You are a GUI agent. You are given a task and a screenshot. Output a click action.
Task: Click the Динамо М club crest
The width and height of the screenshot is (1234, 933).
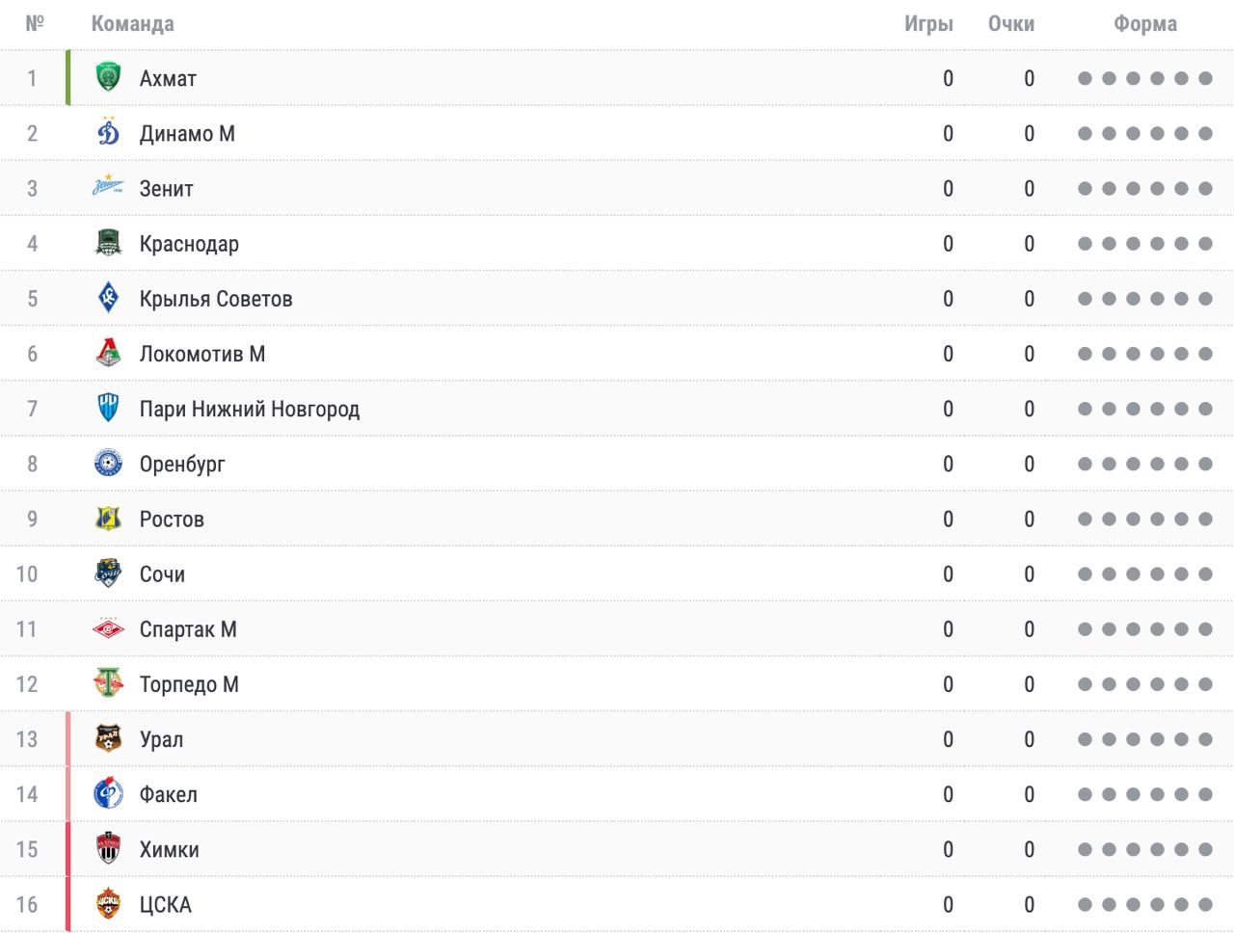(108, 133)
